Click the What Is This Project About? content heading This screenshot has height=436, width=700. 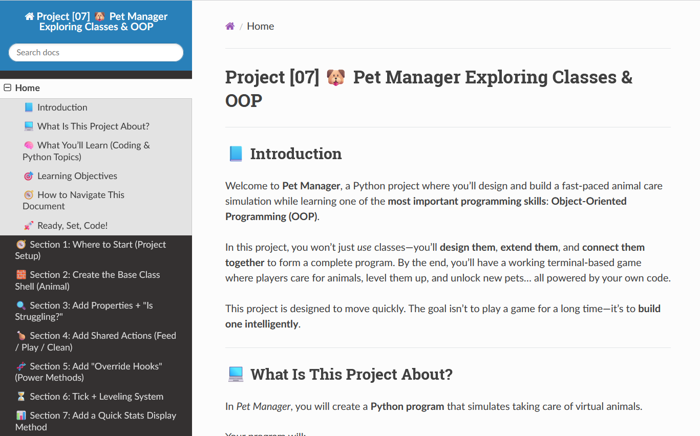tap(351, 375)
